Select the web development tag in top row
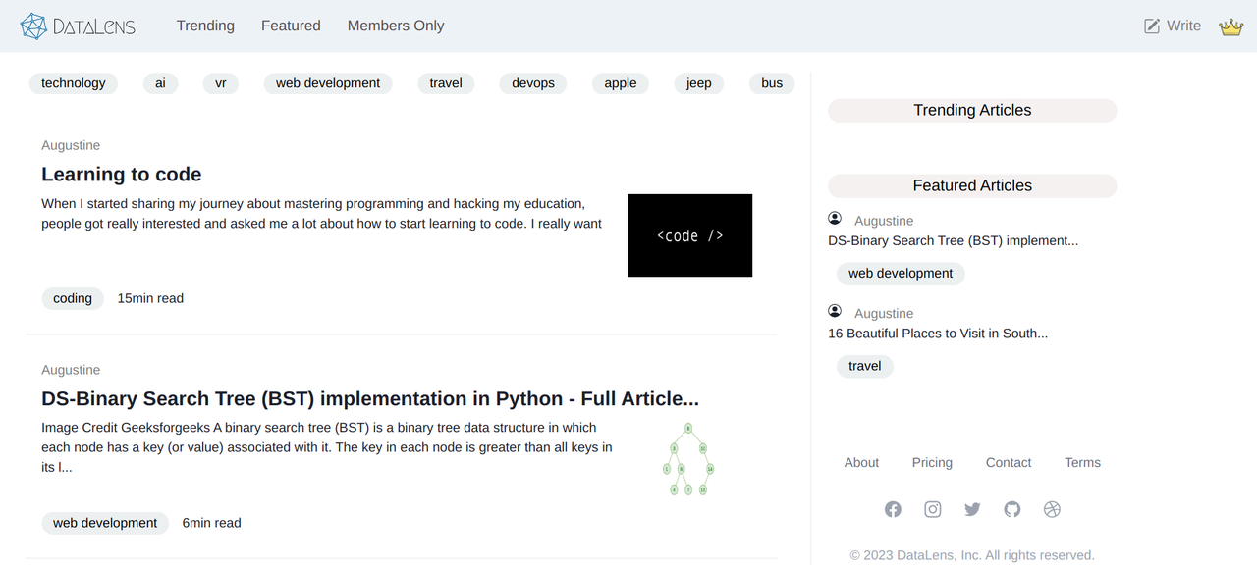Screen dimensions: 1257x565 click(x=328, y=83)
